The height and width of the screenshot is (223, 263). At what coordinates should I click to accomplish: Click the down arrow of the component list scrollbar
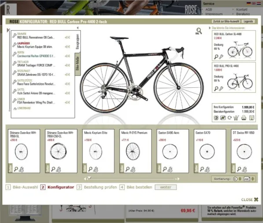(9, 111)
